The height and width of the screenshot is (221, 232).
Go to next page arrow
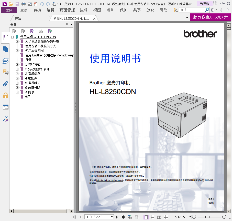pyautogui.click(x=117, y=217)
